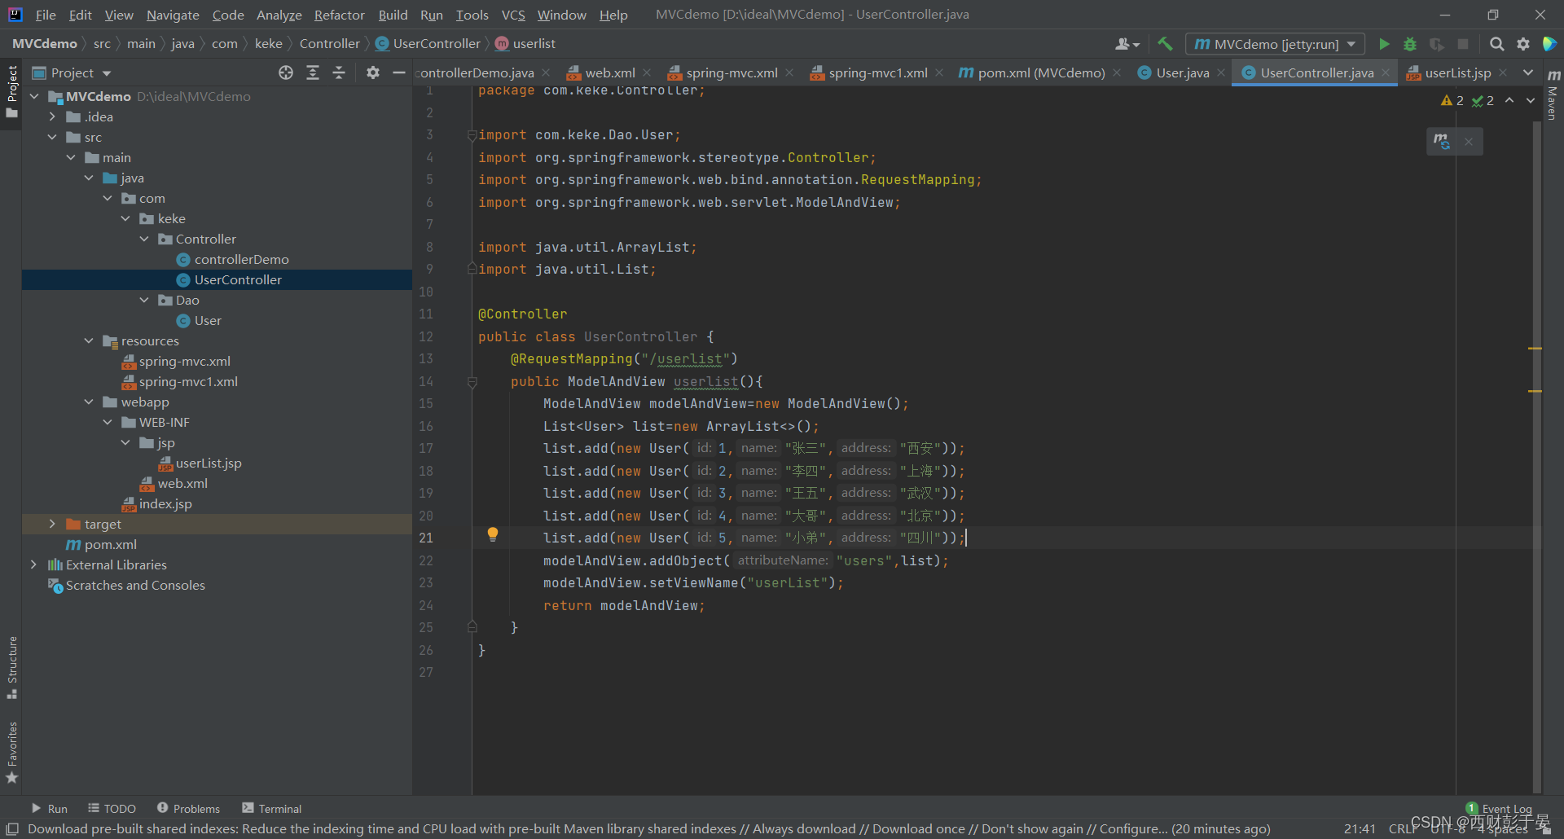Collapse the WEB-INF folder node

pyautogui.click(x=108, y=422)
